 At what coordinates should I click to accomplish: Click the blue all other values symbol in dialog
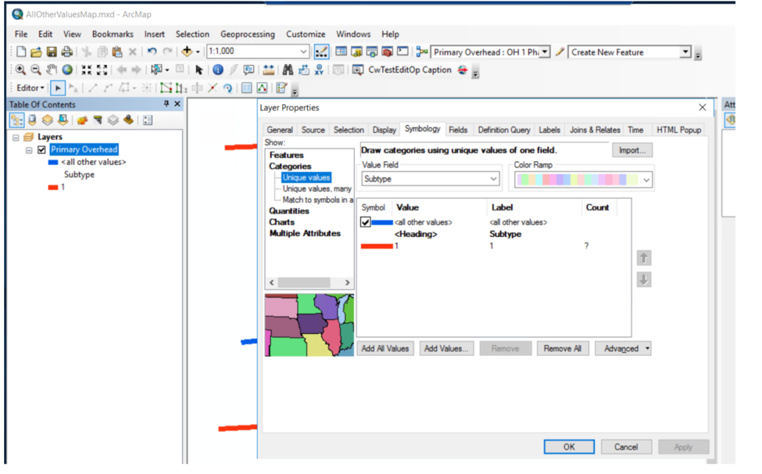[x=382, y=223]
